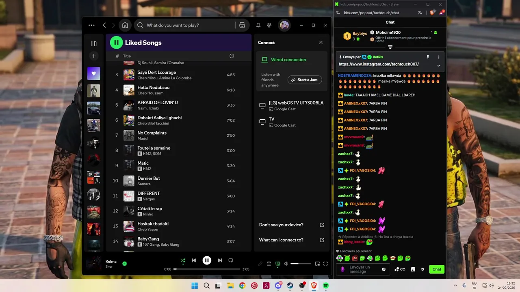The image size is (520, 292).
Task: Open What can I connect to? link
Action: coord(291,240)
